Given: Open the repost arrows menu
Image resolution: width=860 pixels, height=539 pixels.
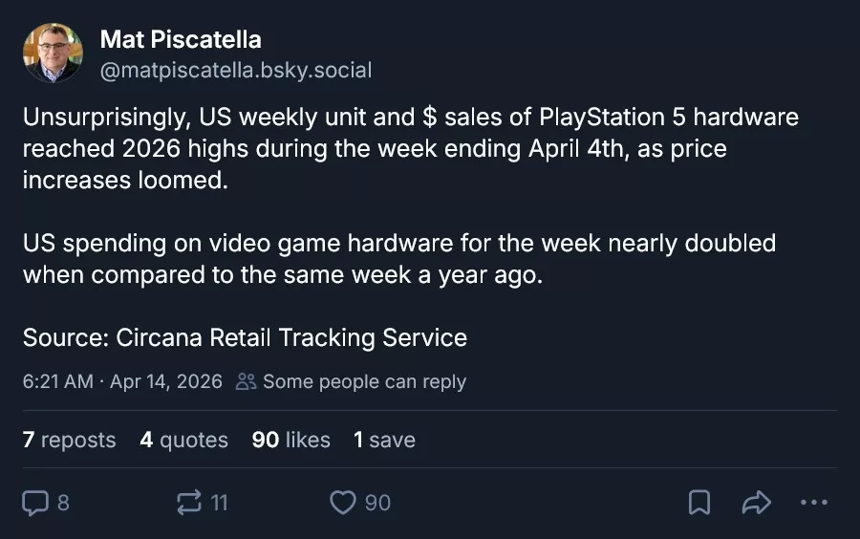Looking at the screenshot, I should [190, 503].
